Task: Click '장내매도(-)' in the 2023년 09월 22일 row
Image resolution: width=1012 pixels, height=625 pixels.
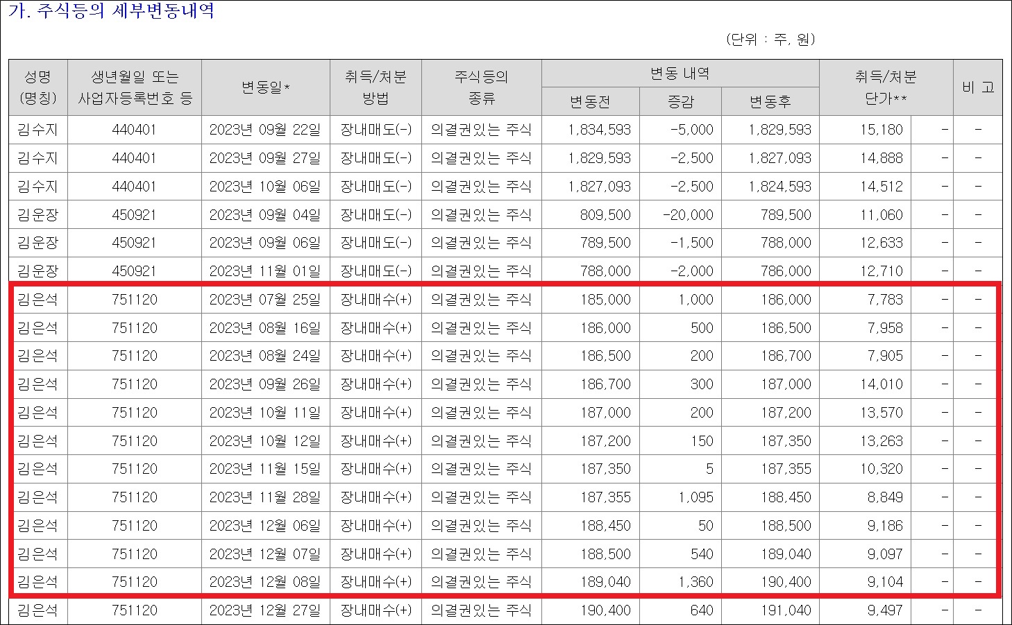Action: tap(376, 130)
